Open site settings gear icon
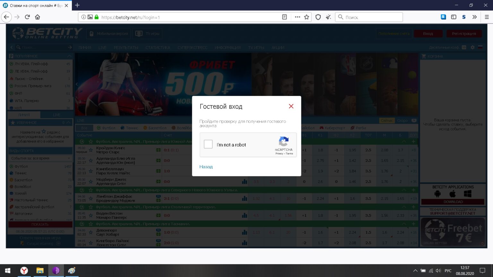Viewport: 493px width, 277px height. point(472,47)
